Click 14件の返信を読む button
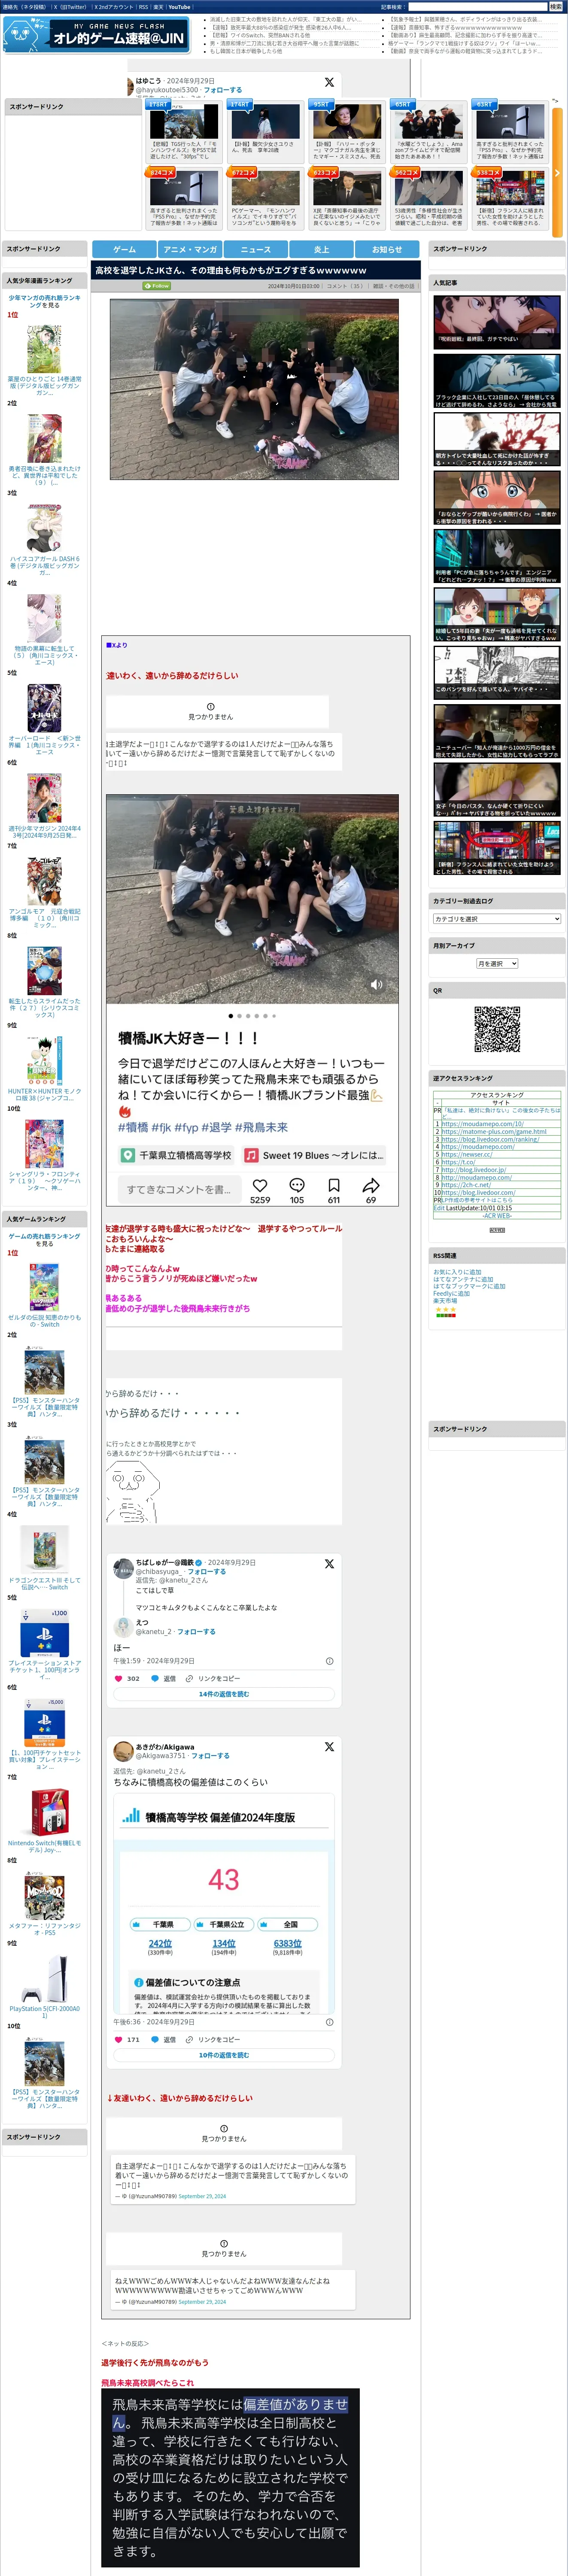The height and width of the screenshot is (2576, 568). click(224, 1694)
